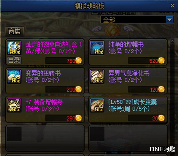Click the 250 price of +7 装备增幅券
178x156 pixels.
[71, 119]
